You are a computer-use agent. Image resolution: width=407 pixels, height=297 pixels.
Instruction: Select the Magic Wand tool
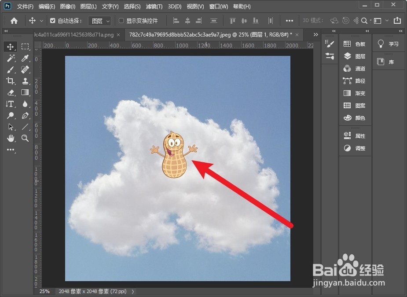(x=11, y=58)
